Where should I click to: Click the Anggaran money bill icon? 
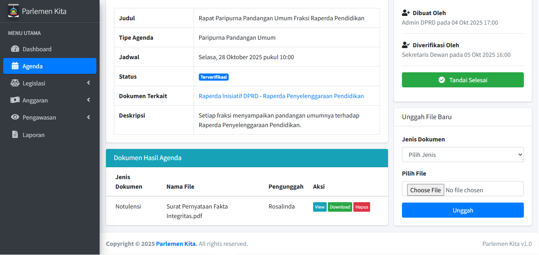pyautogui.click(x=15, y=100)
